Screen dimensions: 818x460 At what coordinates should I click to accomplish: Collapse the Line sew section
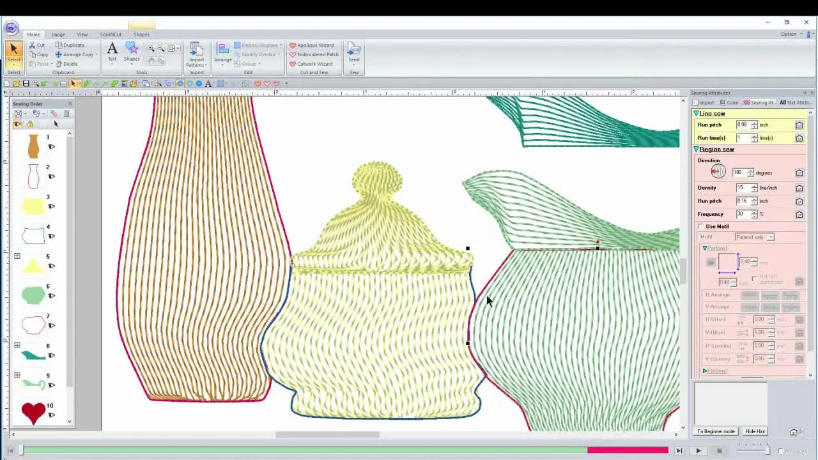[x=697, y=114]
